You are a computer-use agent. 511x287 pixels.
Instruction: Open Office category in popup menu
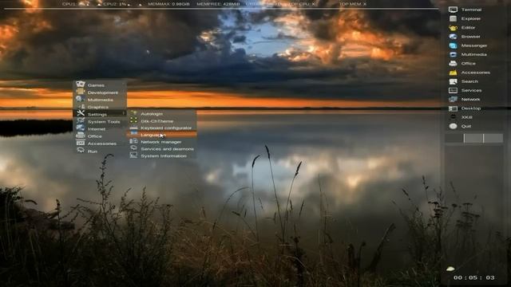coord(100,136)
